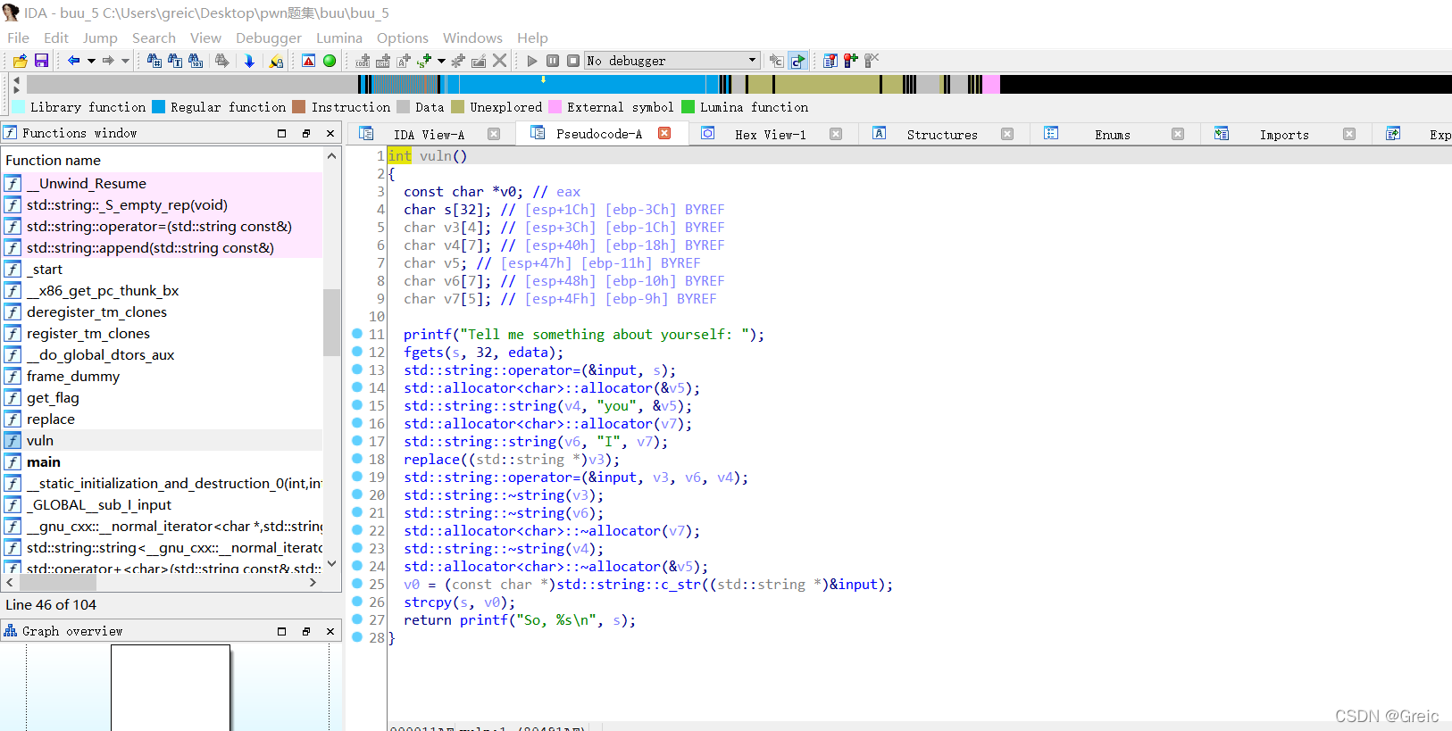Click the IDA View-A tab icon
Viewport: 1452px width, 731px height.
[x=366, y=133]
